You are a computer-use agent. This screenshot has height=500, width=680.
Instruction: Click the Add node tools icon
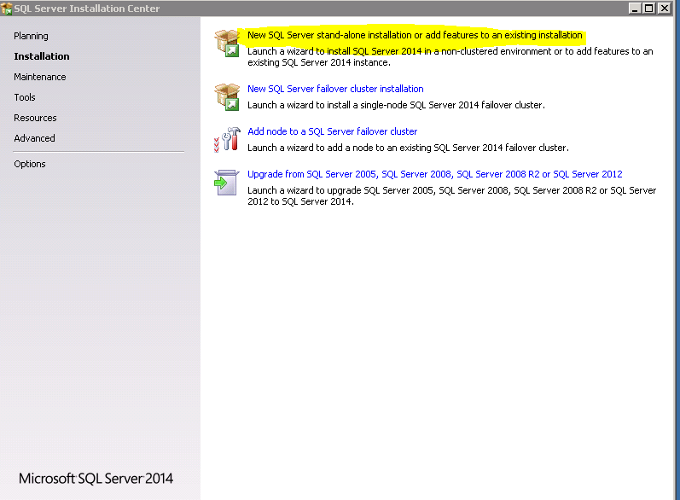[x=227, y=140]
